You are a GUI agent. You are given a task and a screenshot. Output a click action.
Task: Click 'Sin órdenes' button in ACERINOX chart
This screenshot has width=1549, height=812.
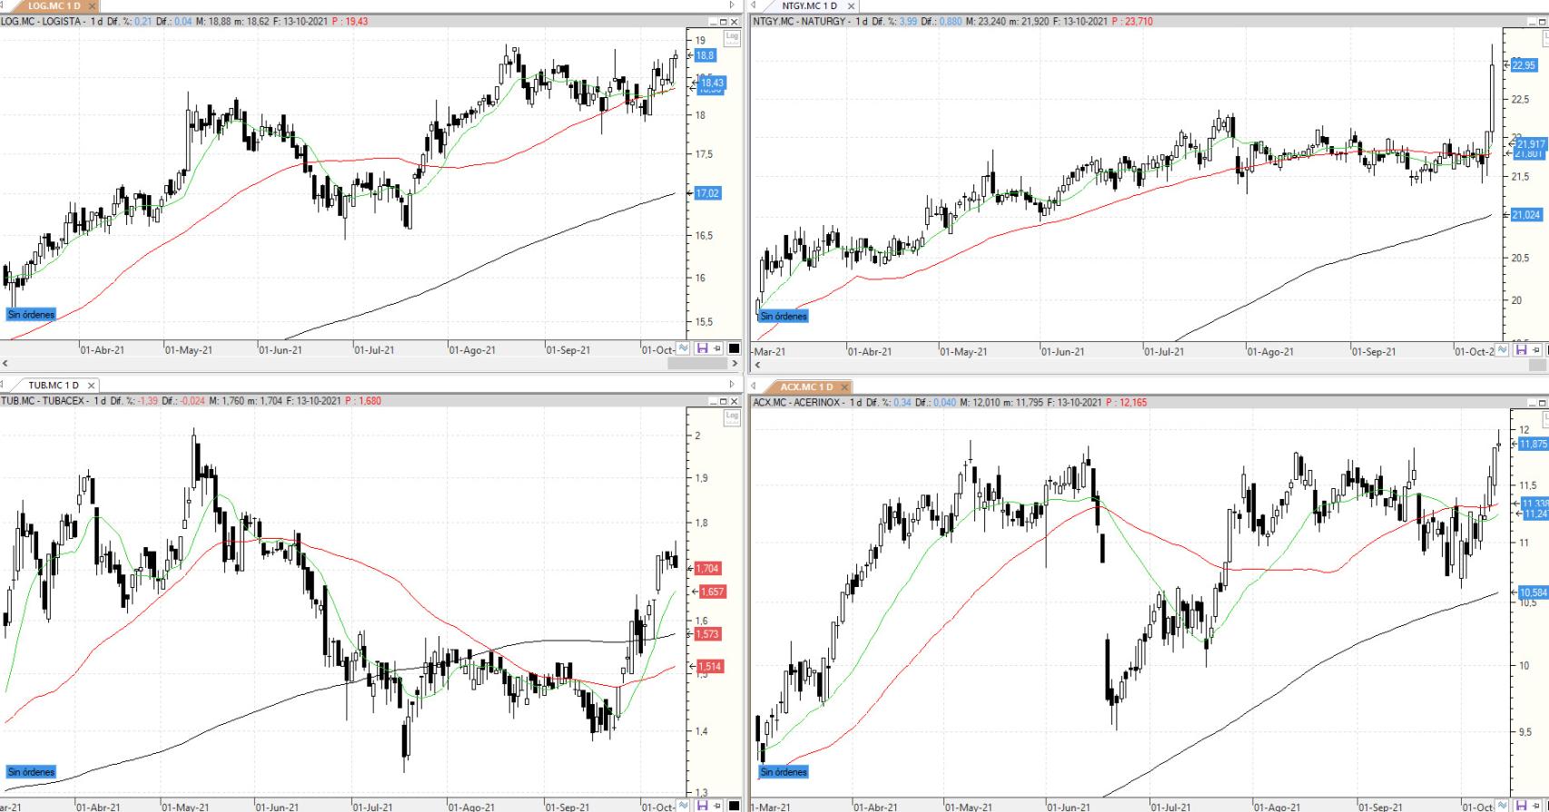(783, 772)
